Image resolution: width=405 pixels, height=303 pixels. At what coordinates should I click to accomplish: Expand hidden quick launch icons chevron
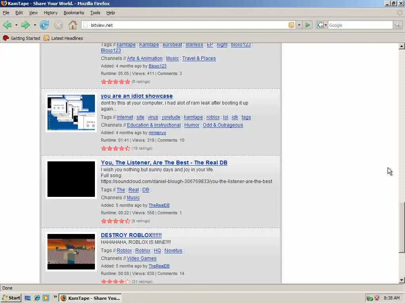[55, 297]
